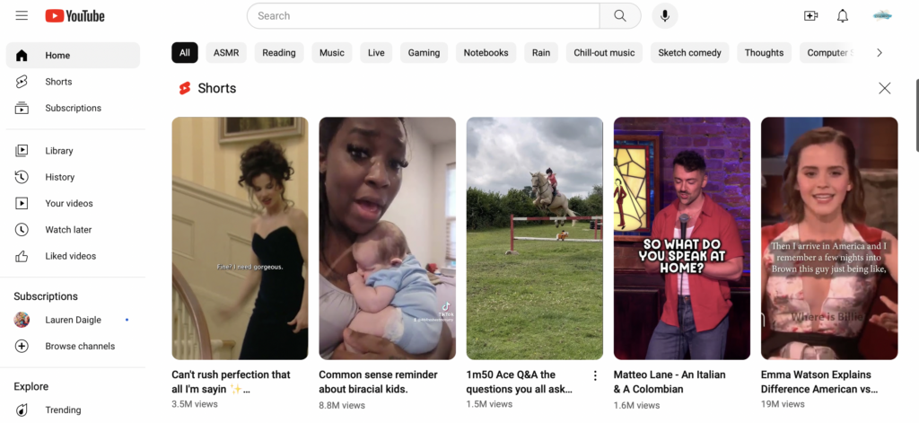Play the Matteo Lane comedy short
Viewport: 919px width, 423px height.
point(682,238)
